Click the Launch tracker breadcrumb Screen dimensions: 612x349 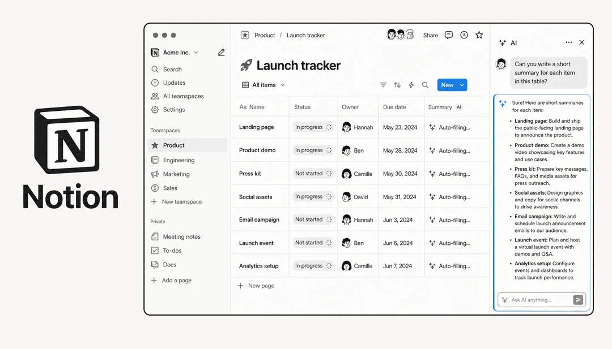[x=305, y=35]
